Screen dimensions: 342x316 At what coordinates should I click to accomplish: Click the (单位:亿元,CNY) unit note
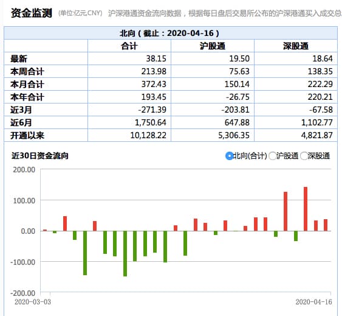(80, 13)
